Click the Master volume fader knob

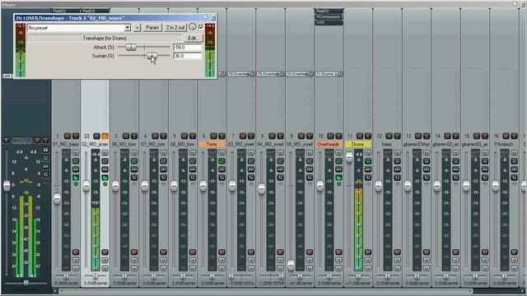(x=7, y=186)
